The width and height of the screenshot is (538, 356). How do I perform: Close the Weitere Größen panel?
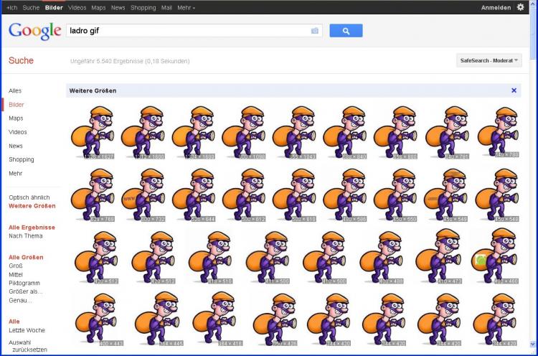point(514,90)
